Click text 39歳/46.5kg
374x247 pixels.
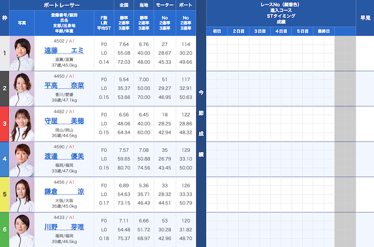point(64,242)
